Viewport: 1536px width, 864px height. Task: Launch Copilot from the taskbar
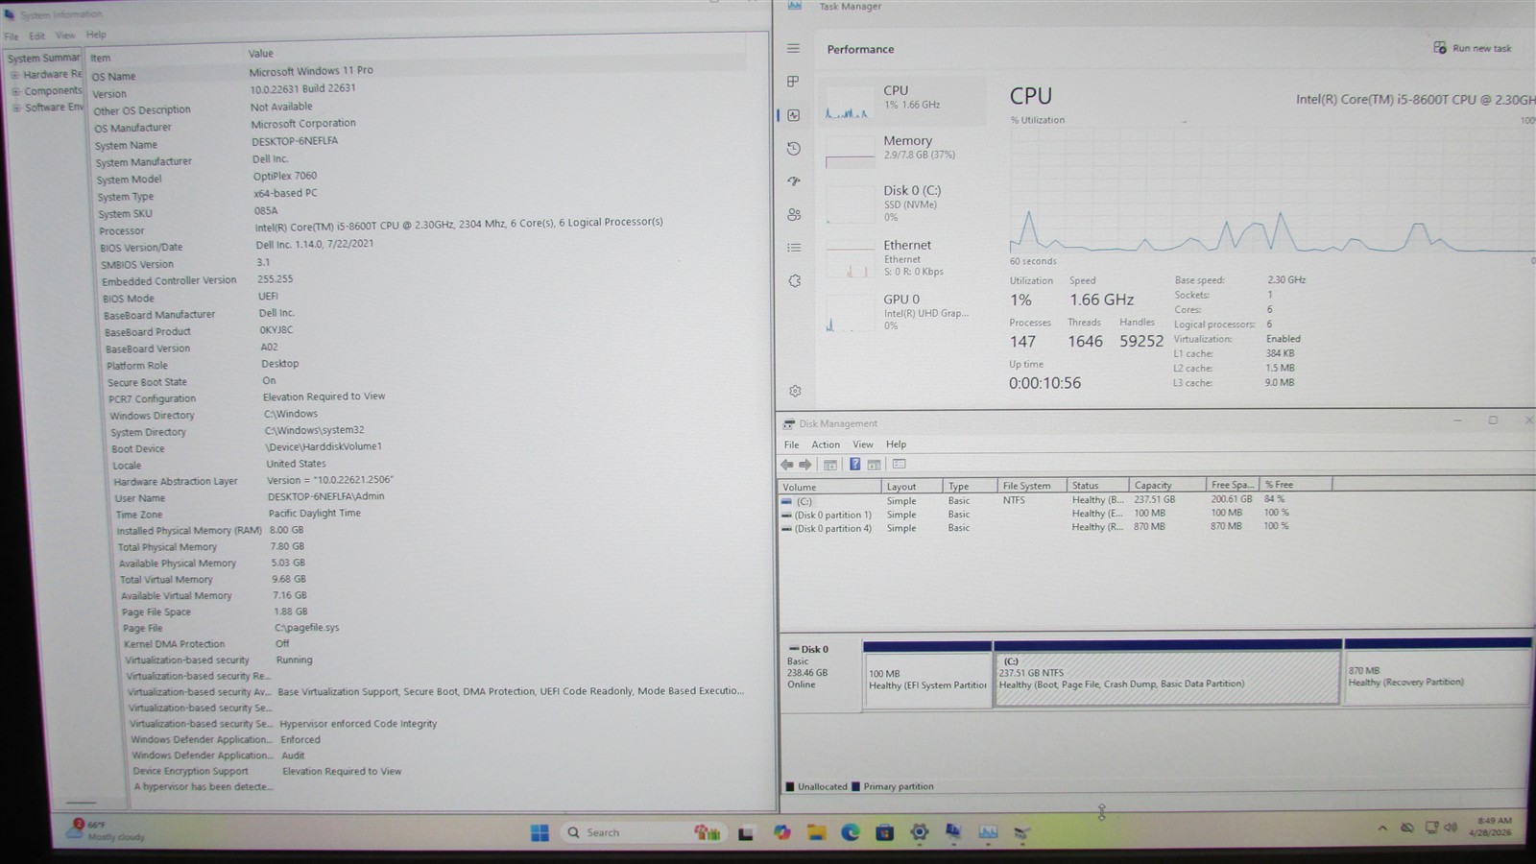(782, 832)
